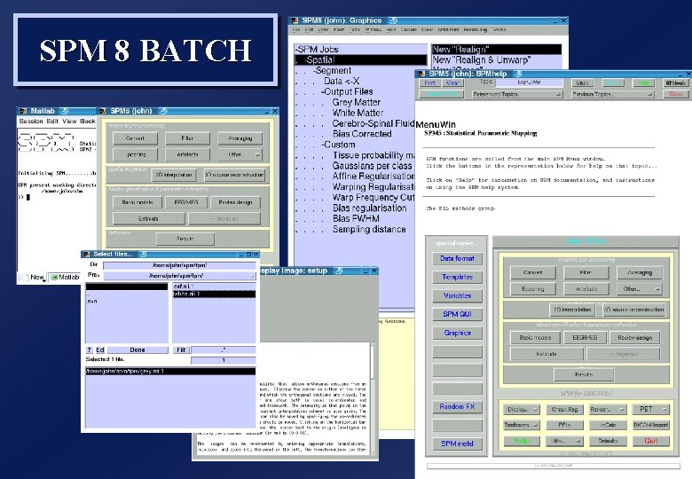Click the SPM motd button
Viewport: 692px width, 479px height.
[457, 444]
